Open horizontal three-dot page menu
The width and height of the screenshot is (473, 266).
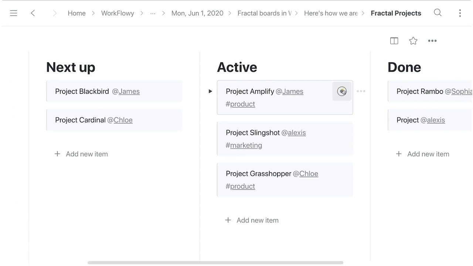point(432,41)
